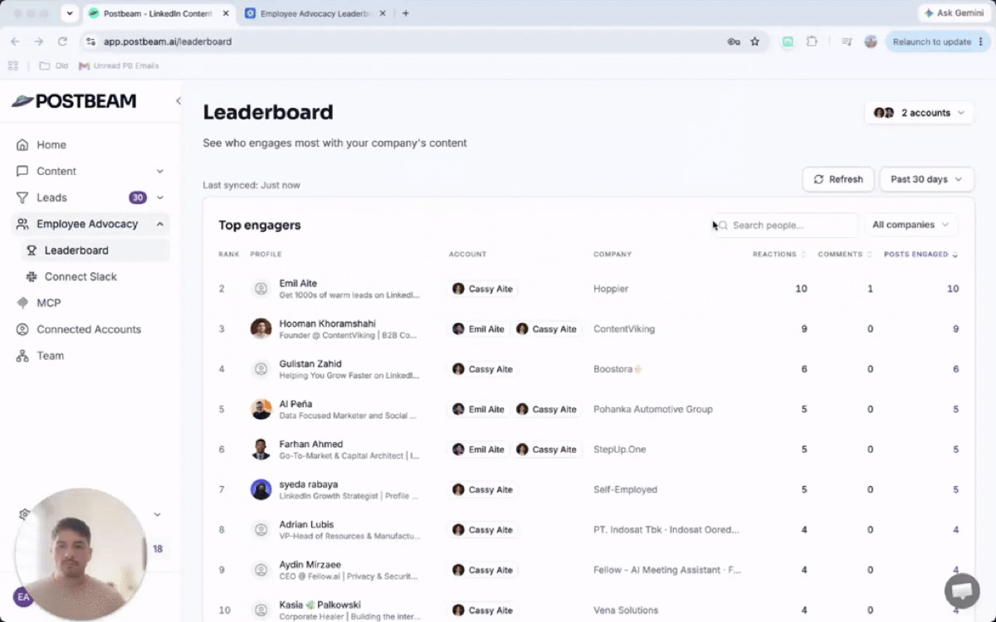
Task: Click Emil Aite's placeholder avatar
Action: pyautogui.click(x=261, y=289)
